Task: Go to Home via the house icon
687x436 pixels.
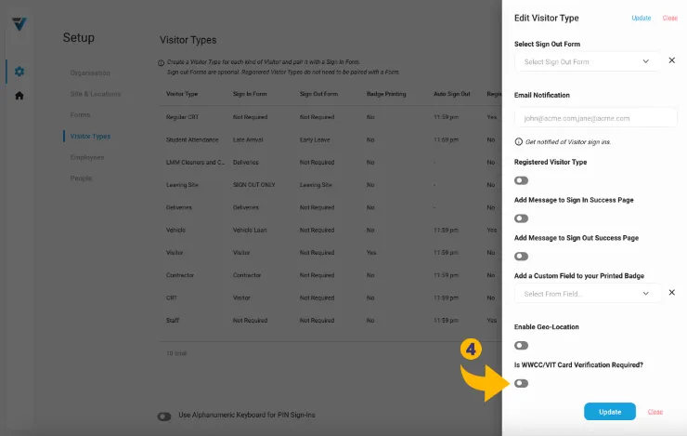Action: (19, 95)
